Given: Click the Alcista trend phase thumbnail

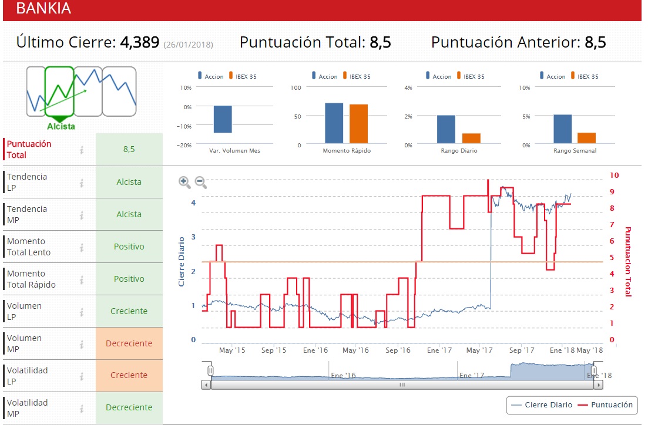Looking at the screenshot, I should (x=59, y=91).
